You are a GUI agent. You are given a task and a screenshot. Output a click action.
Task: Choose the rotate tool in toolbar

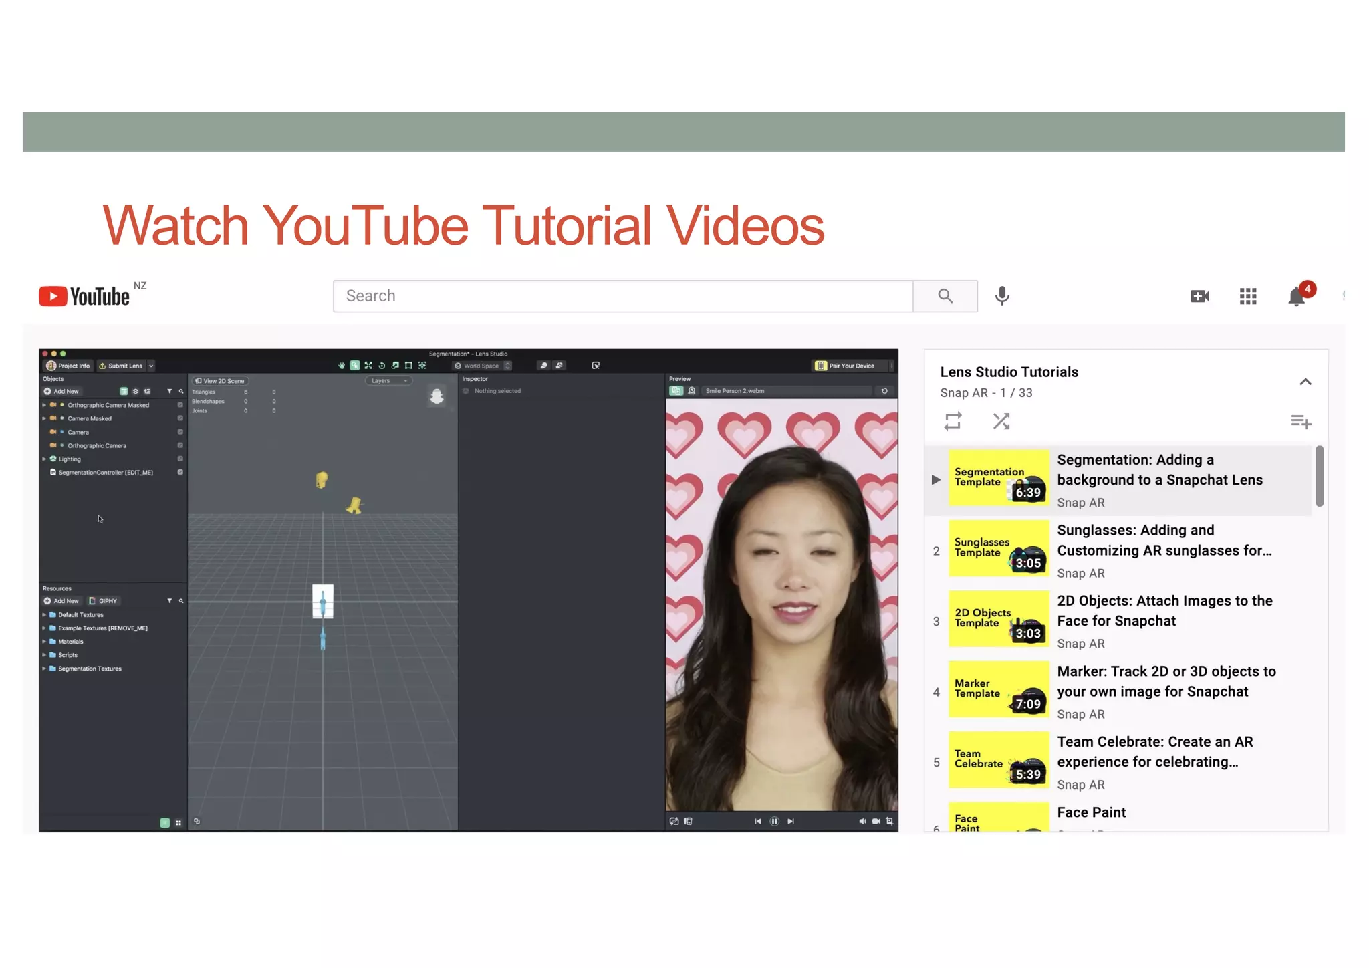coord(382,366)
